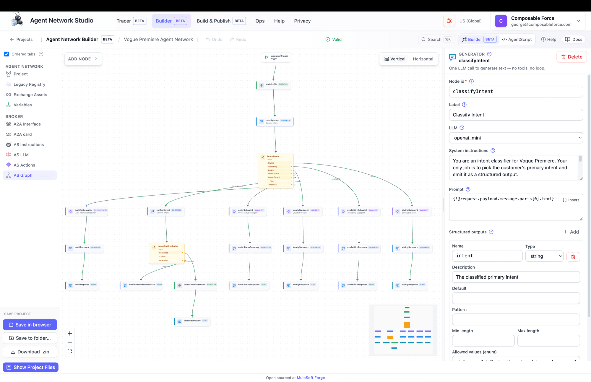Click the Max length input field

548,341
